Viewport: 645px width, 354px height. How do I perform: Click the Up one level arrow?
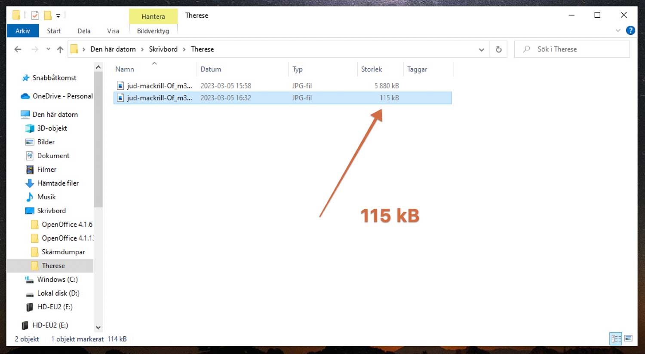60,49
